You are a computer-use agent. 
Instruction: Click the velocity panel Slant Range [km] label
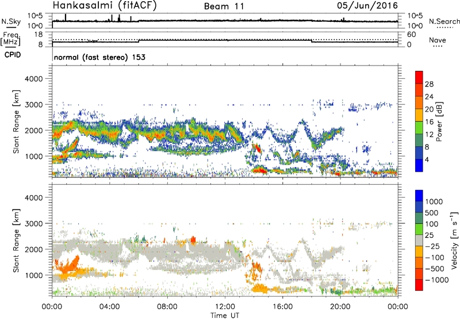click(x=16, y=240)
